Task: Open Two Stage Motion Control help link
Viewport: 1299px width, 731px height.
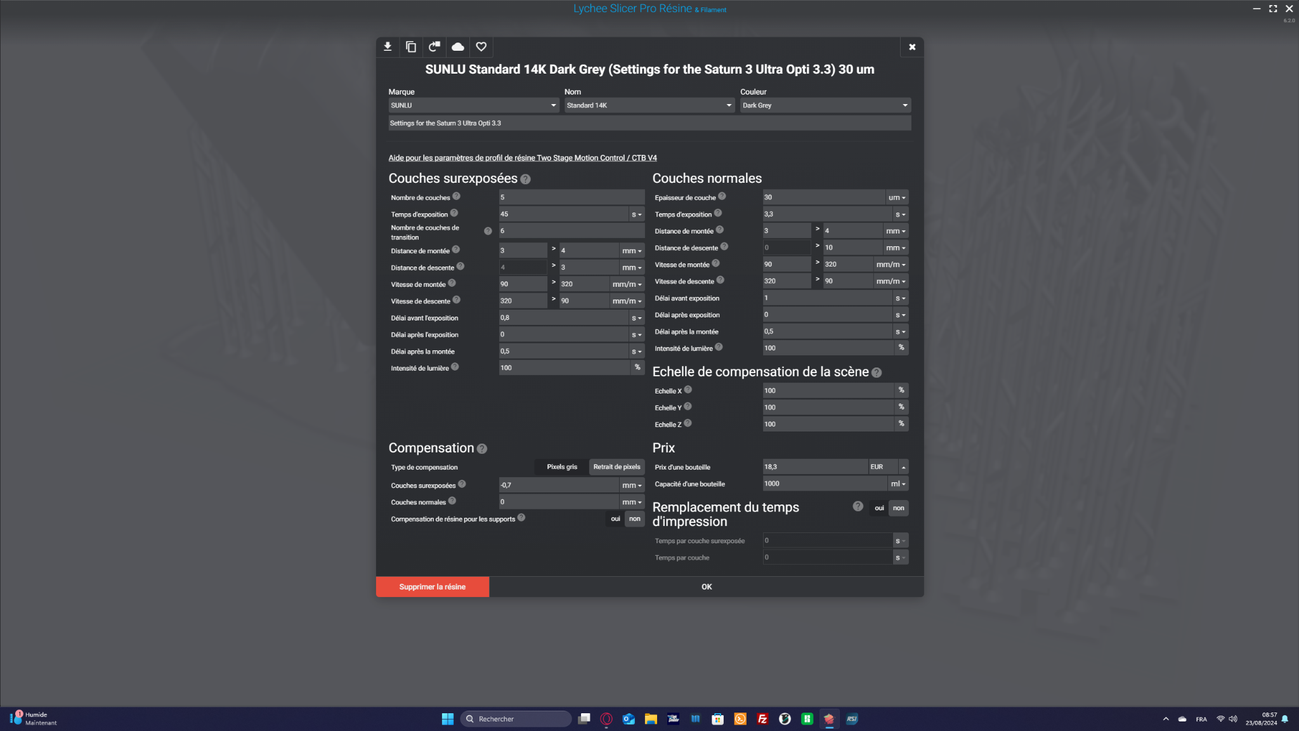Action: point(523,158)
